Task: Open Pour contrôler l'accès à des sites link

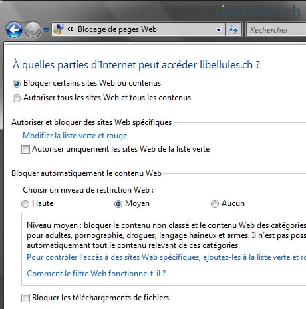Action: pos(166,257)
